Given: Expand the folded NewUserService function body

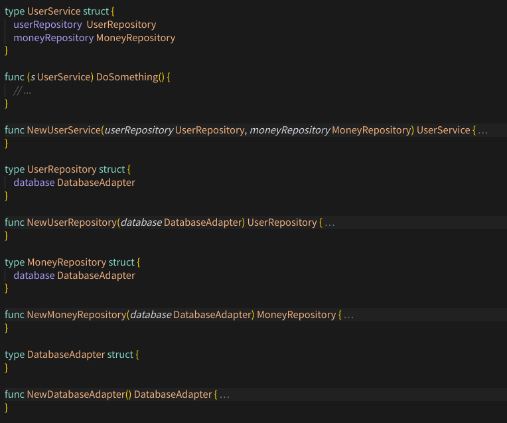Looking at the screenshot, I should (482, 130).
